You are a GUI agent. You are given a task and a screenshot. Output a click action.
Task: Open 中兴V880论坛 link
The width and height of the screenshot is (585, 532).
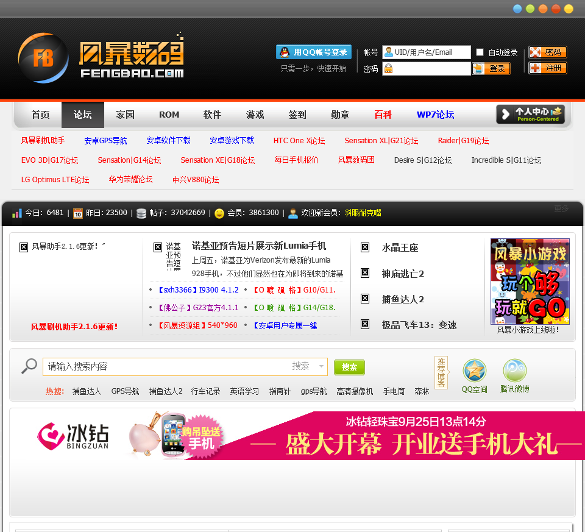point(196,179)
